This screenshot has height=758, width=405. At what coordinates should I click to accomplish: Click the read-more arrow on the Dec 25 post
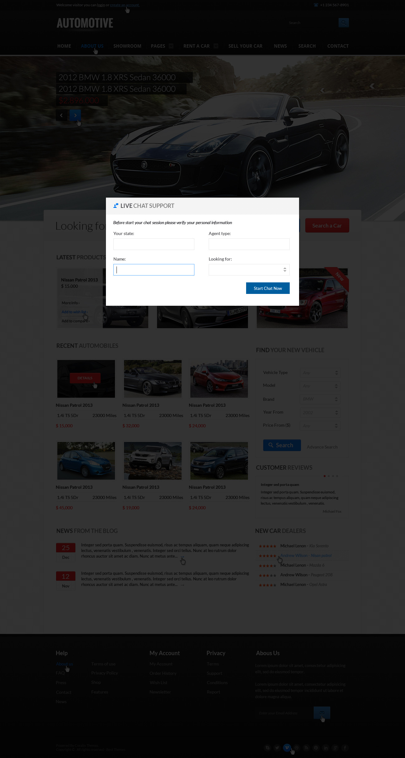tap(183, 556)
